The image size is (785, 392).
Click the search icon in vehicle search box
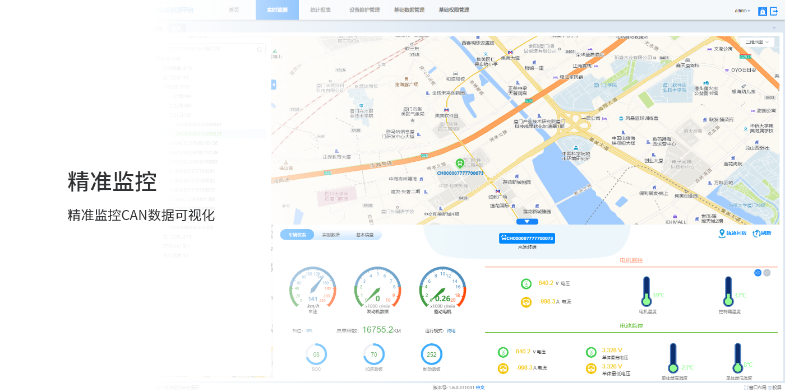(260, 49)
